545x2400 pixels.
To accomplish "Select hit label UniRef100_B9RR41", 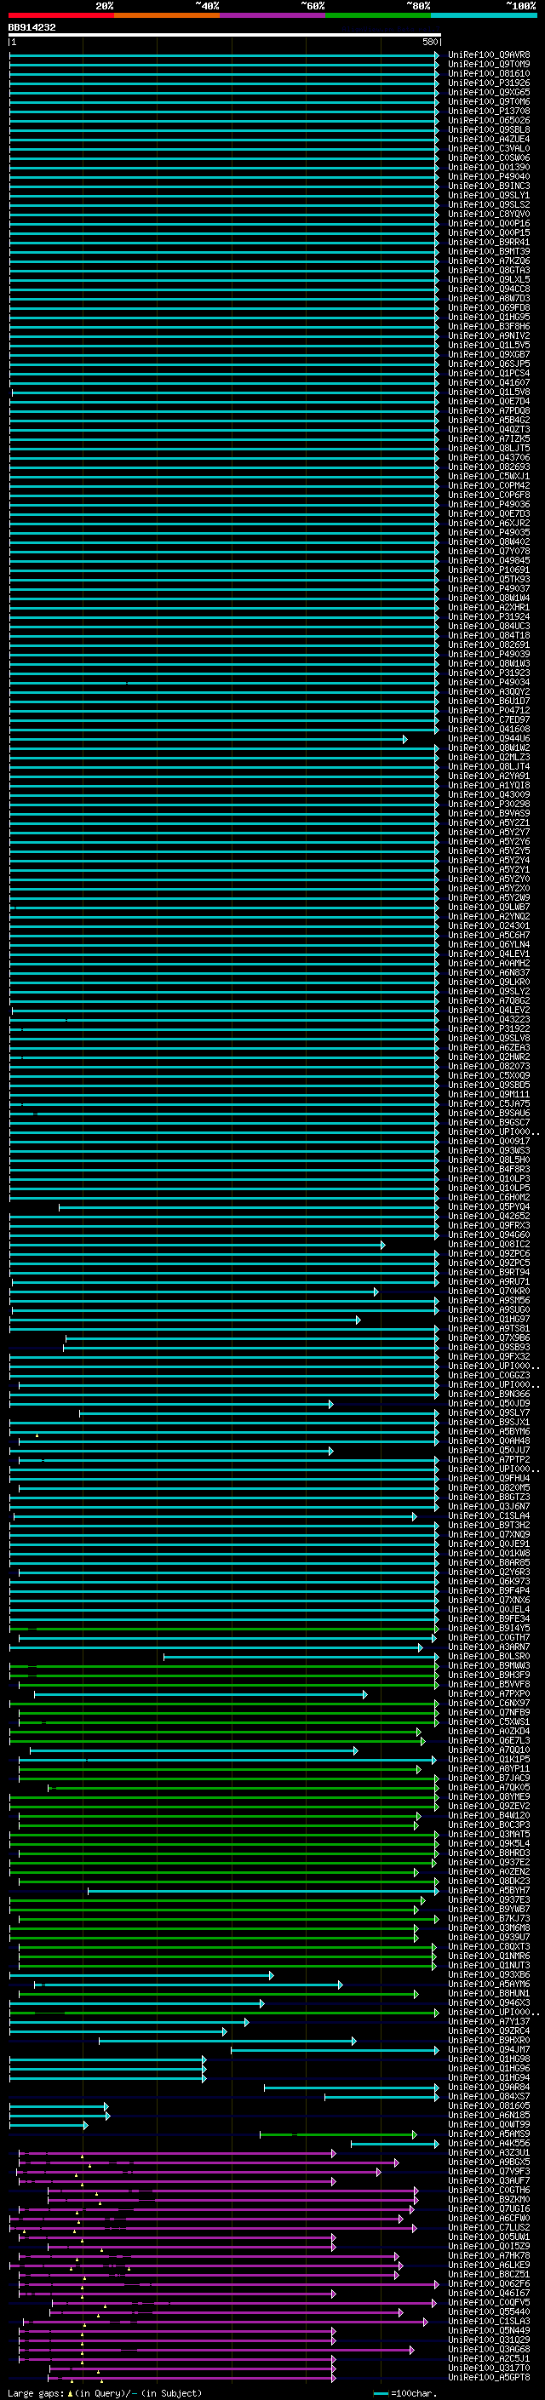I will tap(489, 243).
